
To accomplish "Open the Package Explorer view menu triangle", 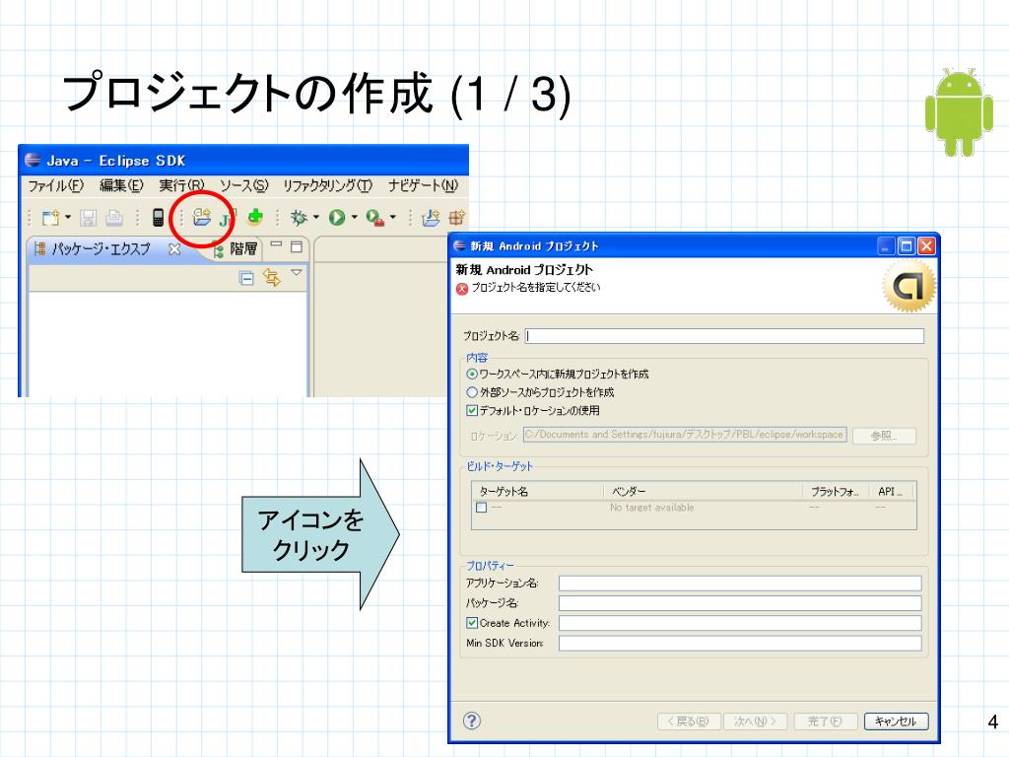I will point(296,272).
